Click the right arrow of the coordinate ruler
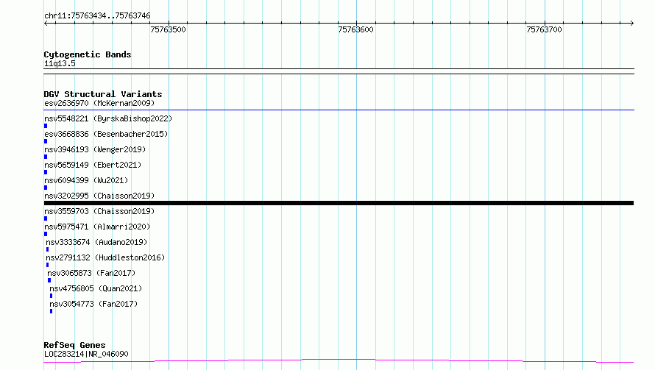The image size is (655, 370). tap(631, 23)
